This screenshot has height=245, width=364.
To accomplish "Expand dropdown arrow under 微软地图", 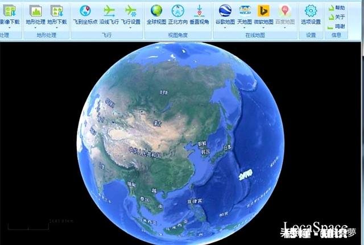I will point(263,28).
